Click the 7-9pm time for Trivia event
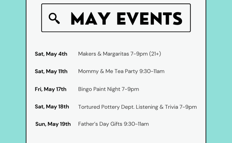The image size is (232, 143). pos(188,107)
